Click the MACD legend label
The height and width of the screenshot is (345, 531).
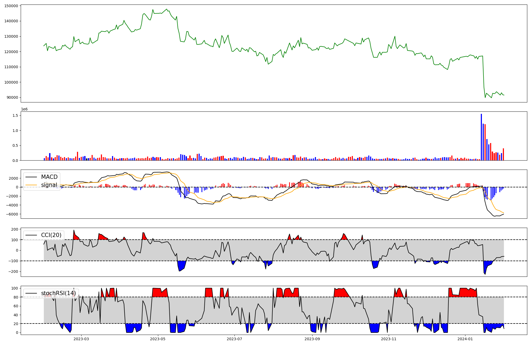click(49, 177)
